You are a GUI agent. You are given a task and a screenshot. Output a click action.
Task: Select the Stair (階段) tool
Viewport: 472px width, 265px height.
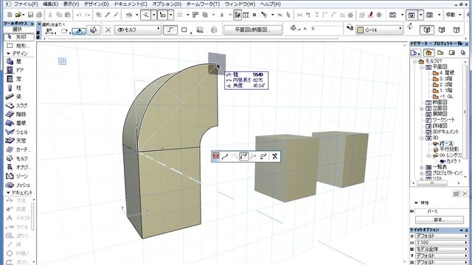18,114
